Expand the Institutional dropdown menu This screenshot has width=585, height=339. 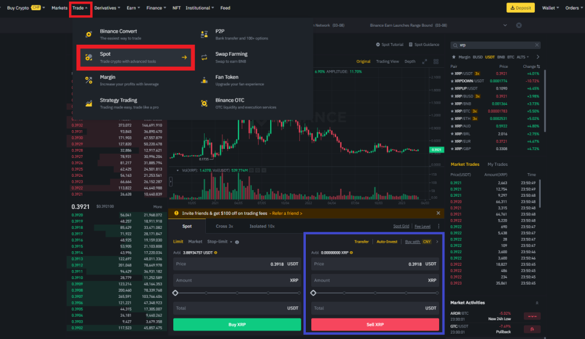(x=200, y=8)
